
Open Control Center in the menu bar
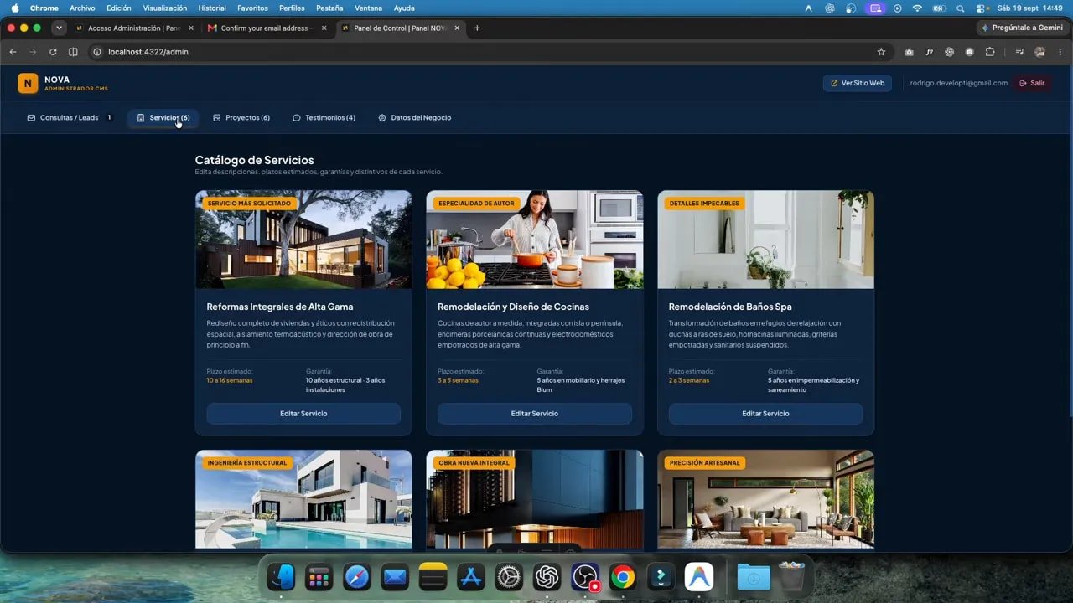980,8
